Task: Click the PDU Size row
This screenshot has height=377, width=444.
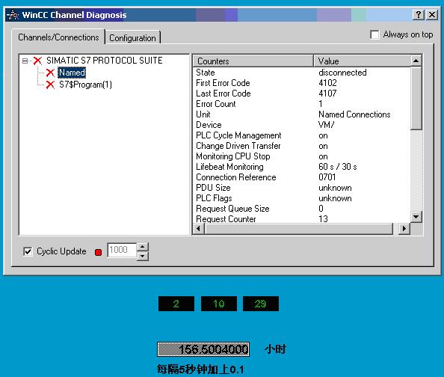Action: click(x=301, y=188)
